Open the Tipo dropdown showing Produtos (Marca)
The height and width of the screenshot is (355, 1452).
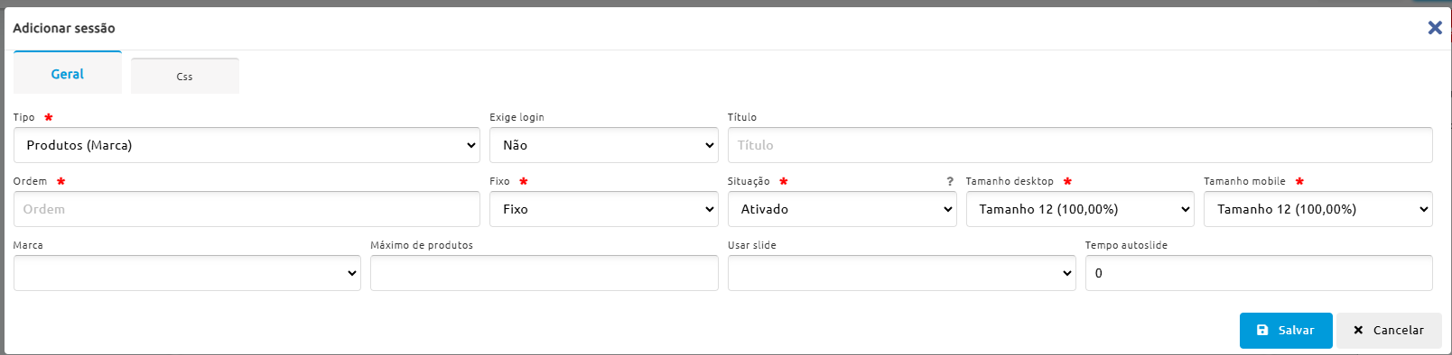247,145
